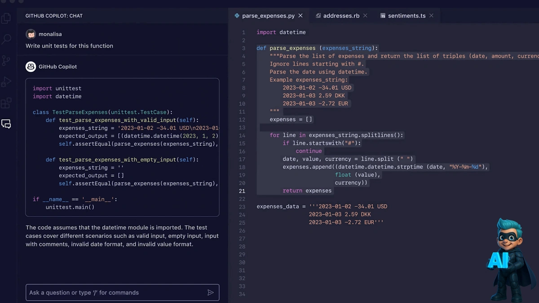Click the 'Write unit tests for this function' message
The height and width of the screenshot is (303, 539).
69,46
